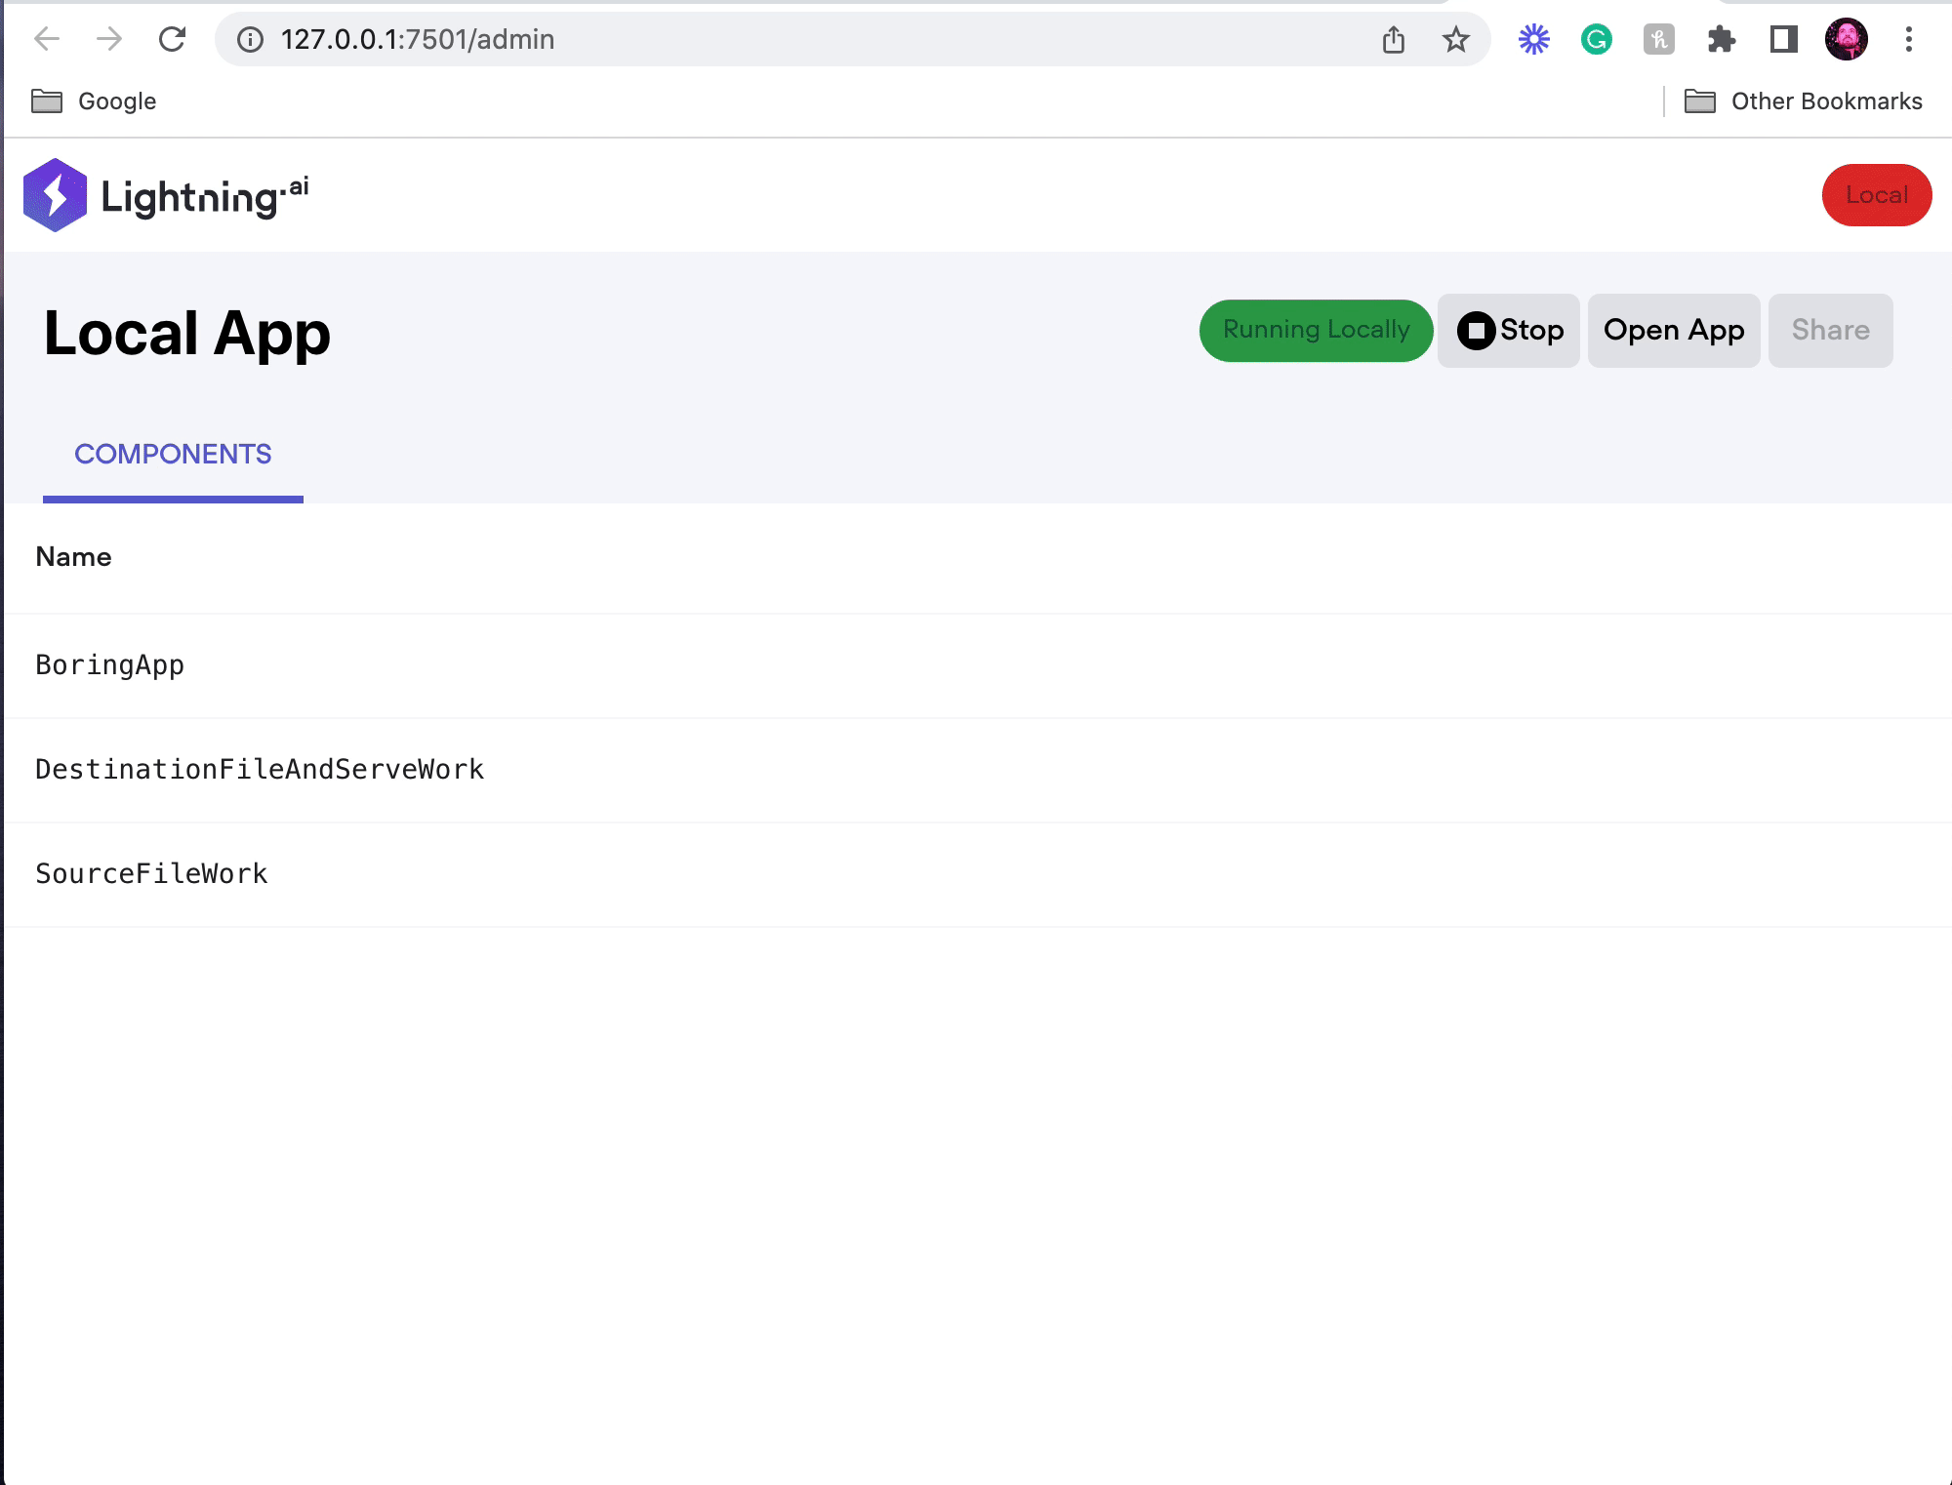1952x1485 pixels.
Task: Bookmark this page with star icon
Action: coord(1455,39)
